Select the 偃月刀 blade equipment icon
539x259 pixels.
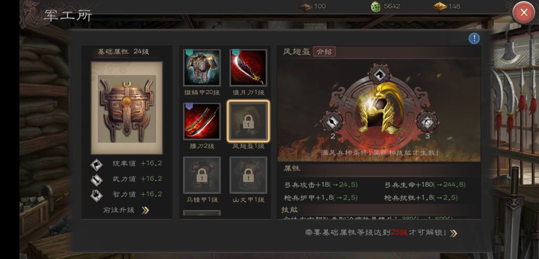pyautogui.click(x=248, y=68)
